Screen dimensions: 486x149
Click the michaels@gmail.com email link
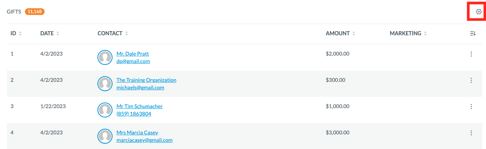140,87
